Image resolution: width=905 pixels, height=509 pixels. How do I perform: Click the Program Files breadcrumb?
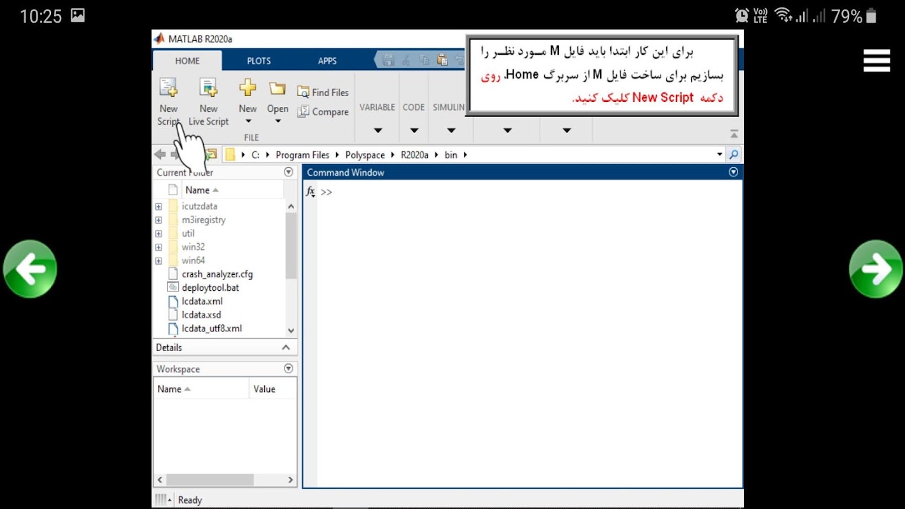click(302, 155)
